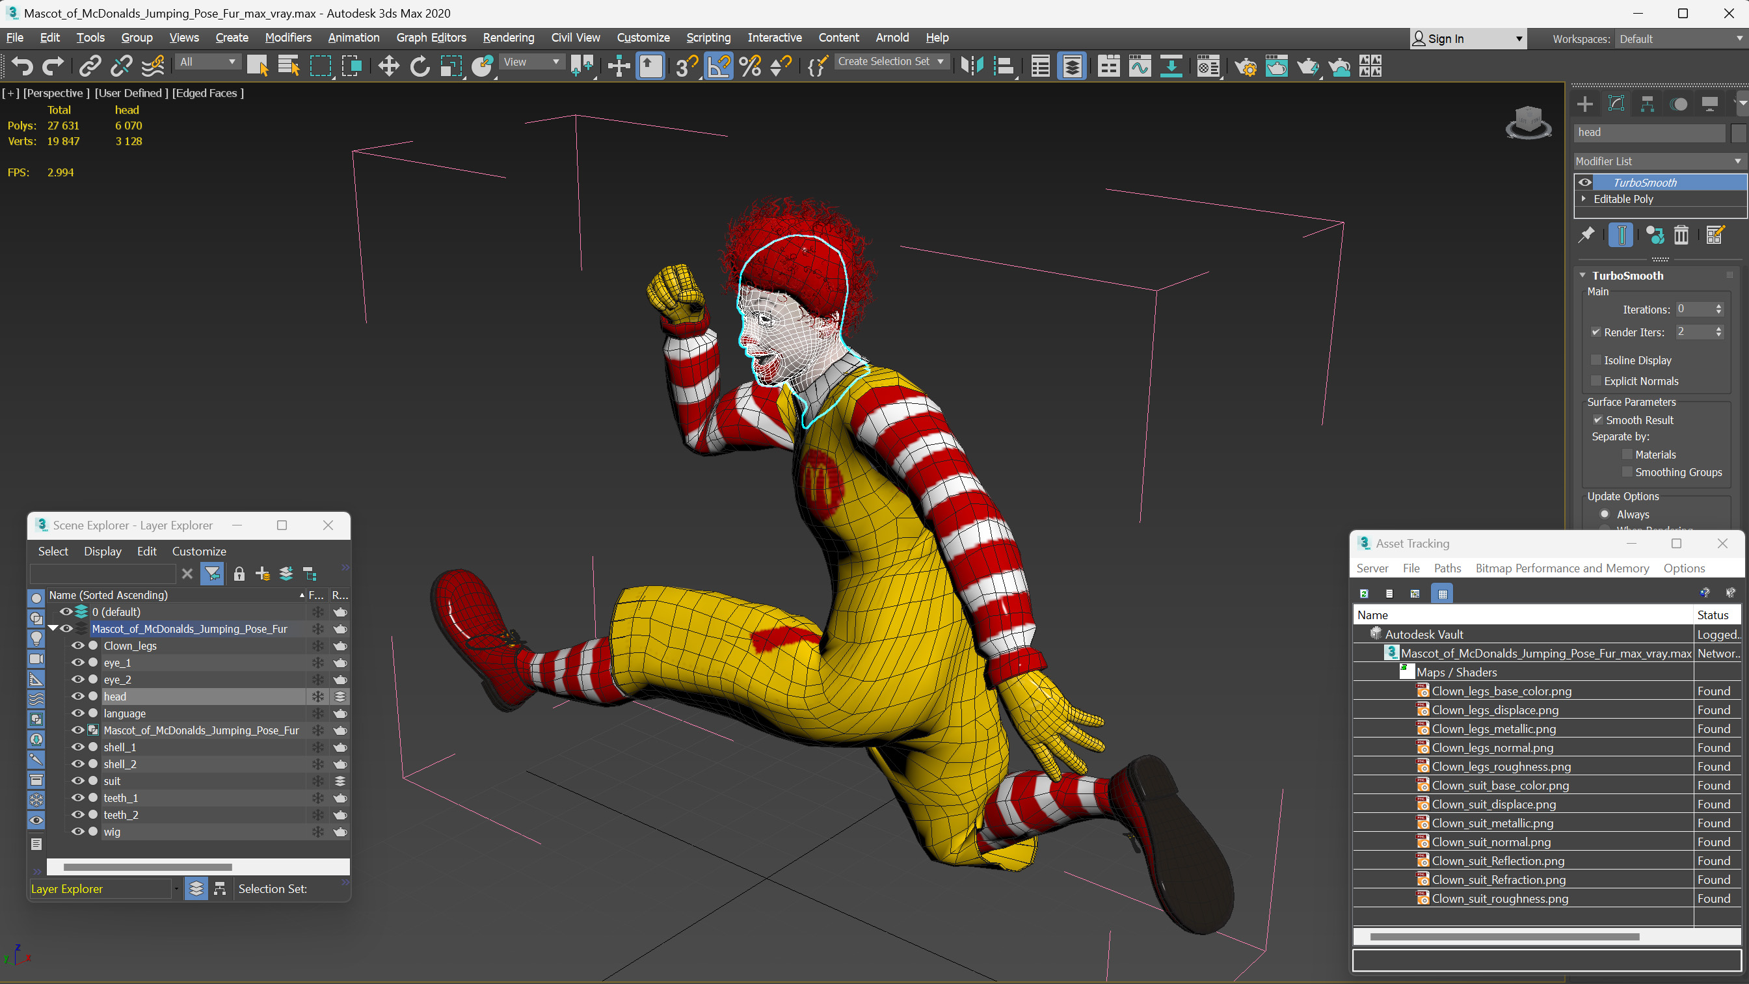This screenshot has width=1749, height=984.
Task: Open Select by Name tool
Action: pyautogui.click(x=289, y=66)
